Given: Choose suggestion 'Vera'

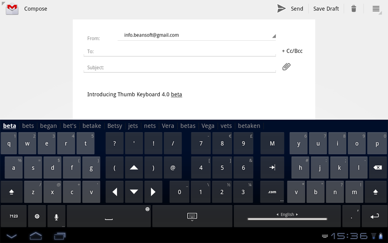Looking at the screenshot, I should (x=168, y=126).
